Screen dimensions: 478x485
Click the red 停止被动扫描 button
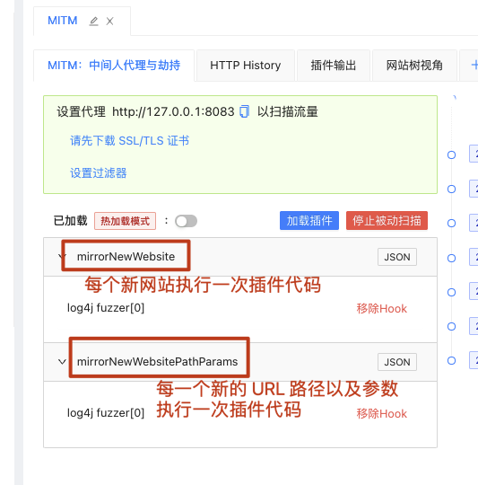click(387, 221)
